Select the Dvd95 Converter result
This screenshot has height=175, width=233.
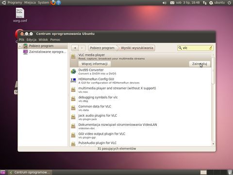click(141, 71)
